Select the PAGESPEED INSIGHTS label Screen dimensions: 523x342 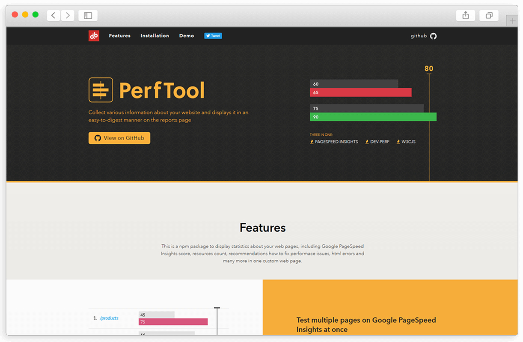point(336,142)
